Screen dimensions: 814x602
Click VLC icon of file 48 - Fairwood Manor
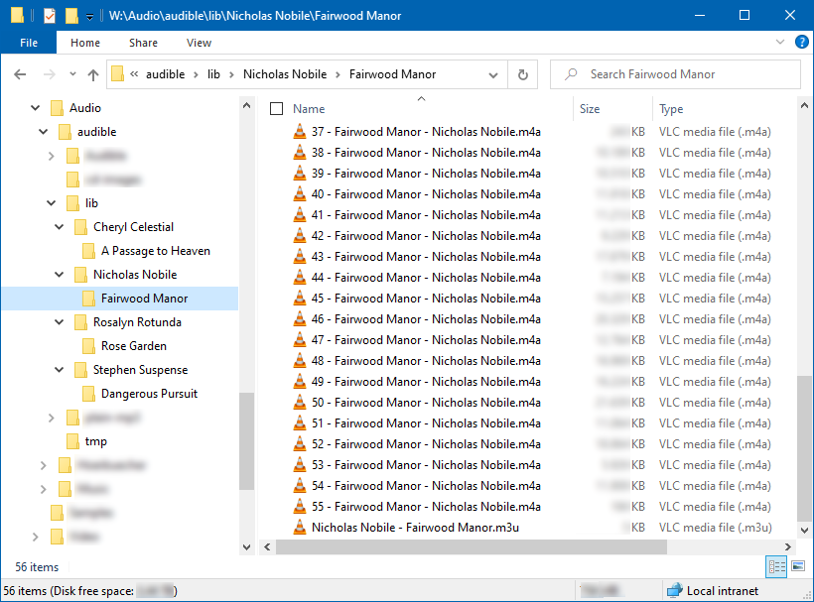300,361
